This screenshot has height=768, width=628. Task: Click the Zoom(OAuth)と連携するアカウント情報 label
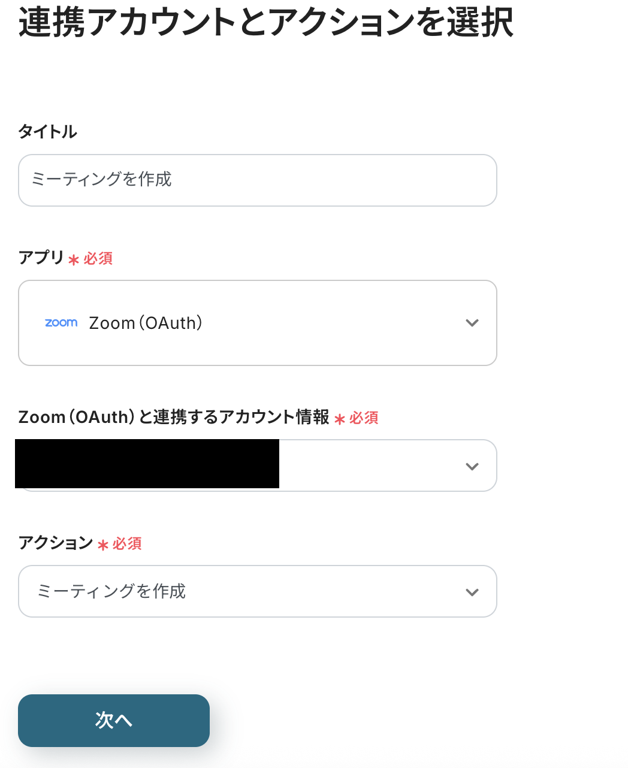[174, 417]
